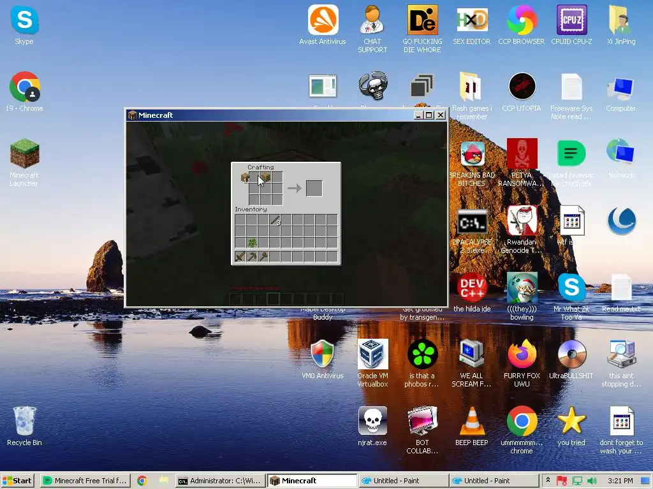The height and width of the screenshot is (489, 653).
Task: Click the 3:21 PM clock
Action: [620, 481]
